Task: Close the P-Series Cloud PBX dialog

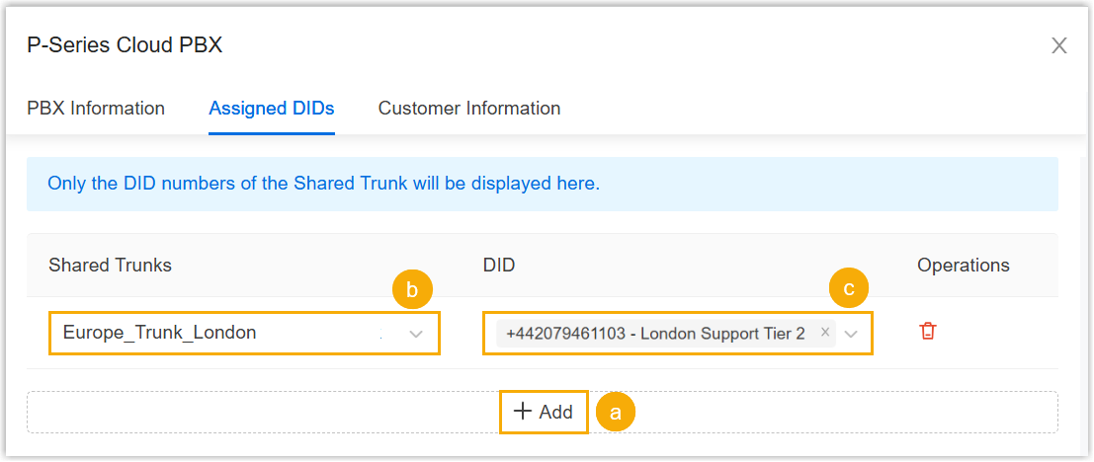Action: pyautogui.click(x=1058, y=45)
